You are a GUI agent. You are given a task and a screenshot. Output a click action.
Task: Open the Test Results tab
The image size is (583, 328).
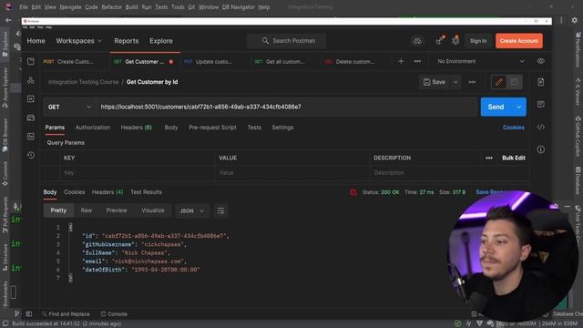[146, 192]
